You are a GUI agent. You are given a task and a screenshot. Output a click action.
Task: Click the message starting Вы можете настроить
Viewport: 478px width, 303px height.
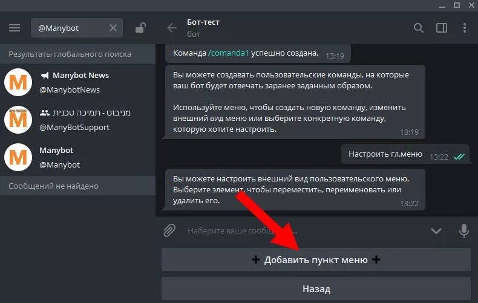[x=295, y=190]
